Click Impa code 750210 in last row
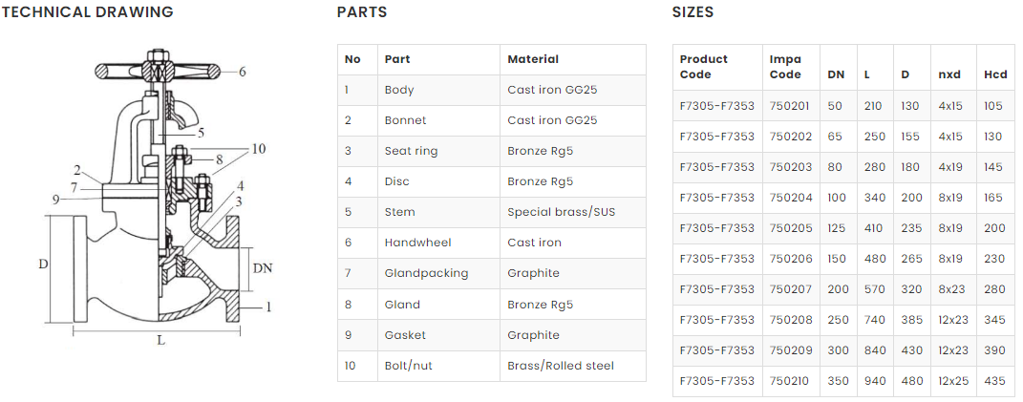The image size is (1023, 402). point(789,381)
